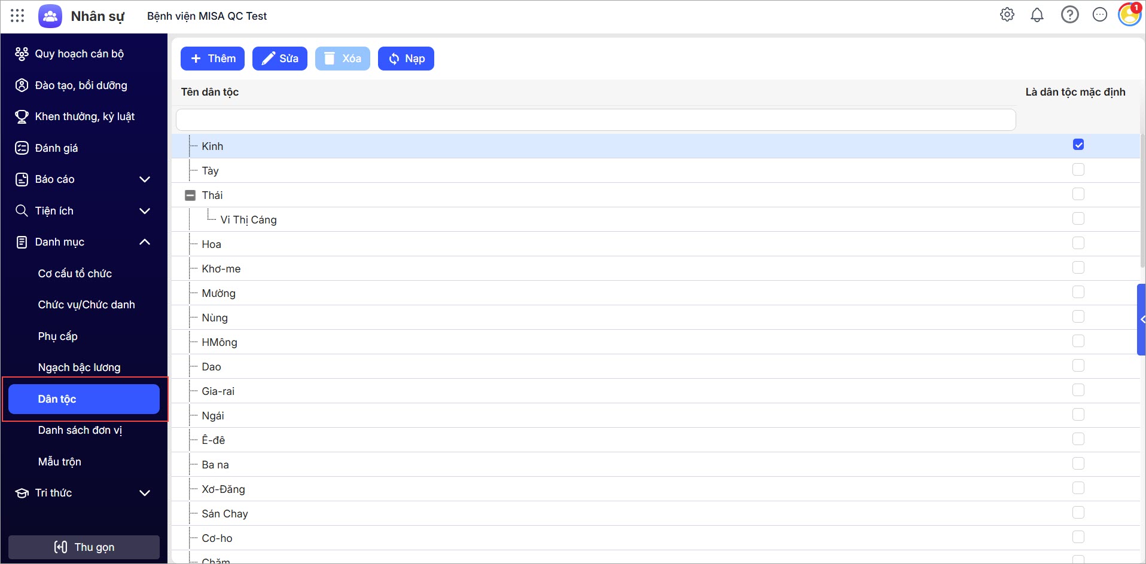Click the Quy hoạch cán bộ icon
The height and width of the screenshot is (564, 1146).
click(x=22, y=54)
